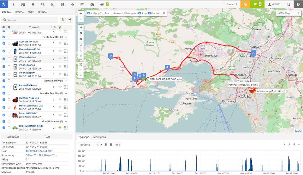The height and width of the screenshot is (175, 303).
Task: Uncheck the Stops checkbox
Action: click(140, 13)
